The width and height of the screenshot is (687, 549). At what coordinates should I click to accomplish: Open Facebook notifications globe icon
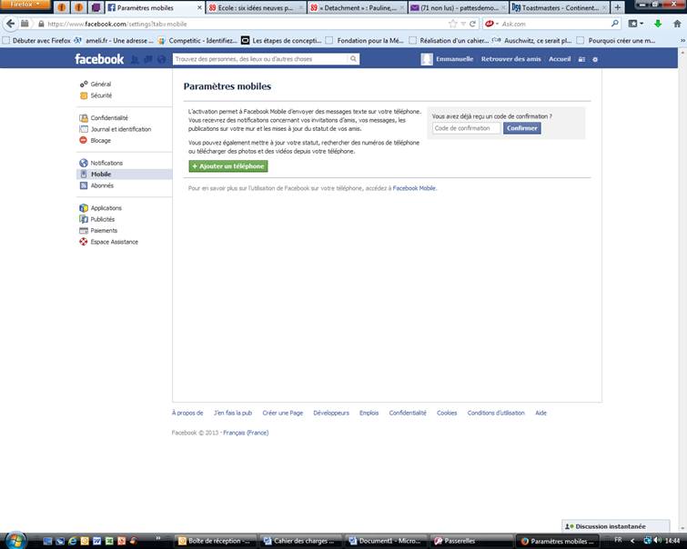[x=161, y=59]
